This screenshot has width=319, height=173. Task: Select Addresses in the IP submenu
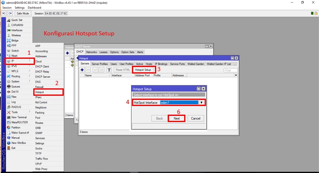coord(49,56)
